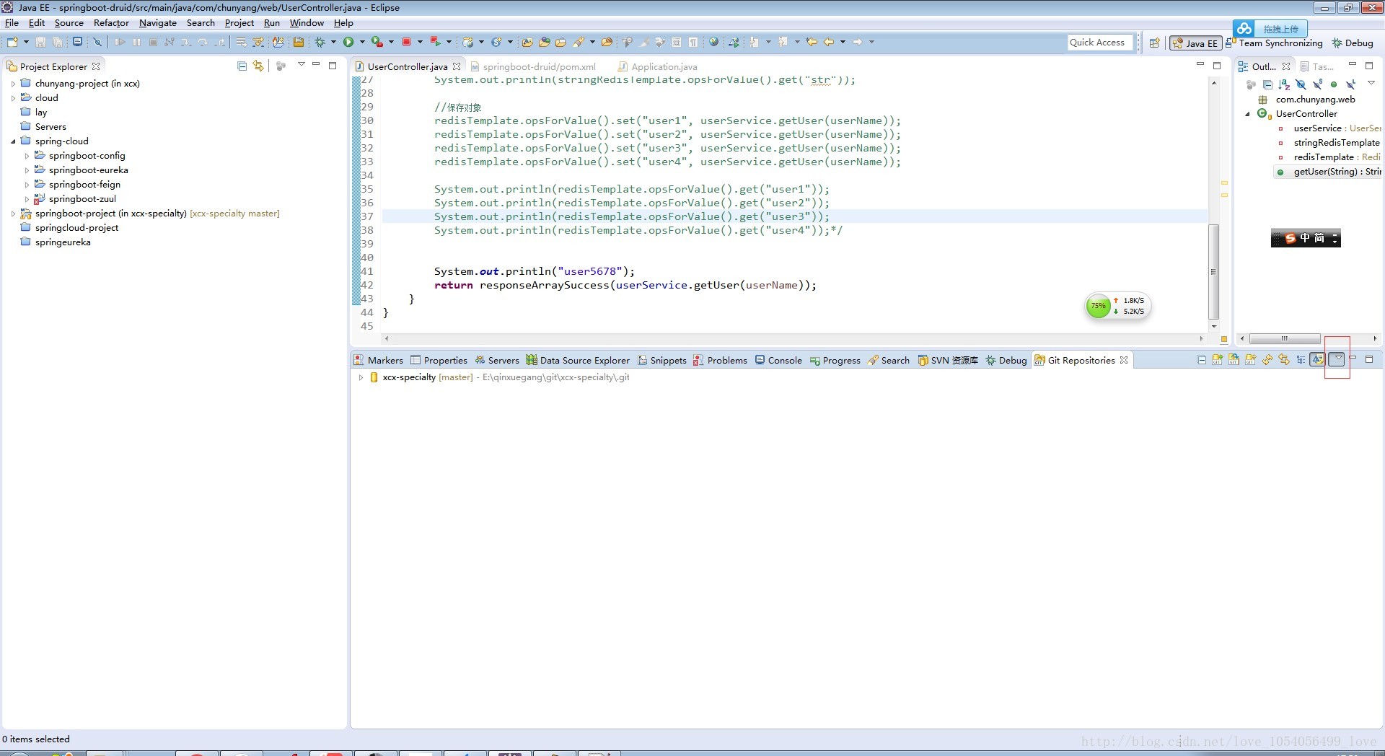This screenshot has width=1385, height=756.
Task: Collapse UserController in Outline view
Action: pyautogui.click(x=1248, y=114)
